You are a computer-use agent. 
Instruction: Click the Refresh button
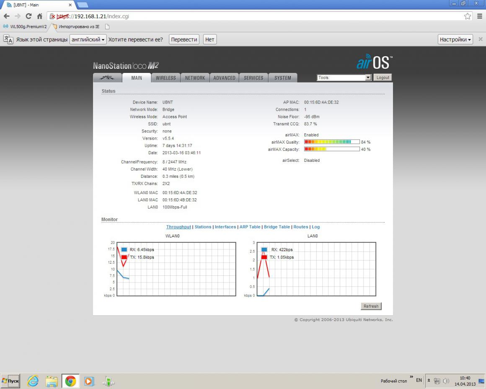click(x=371, y=306)
